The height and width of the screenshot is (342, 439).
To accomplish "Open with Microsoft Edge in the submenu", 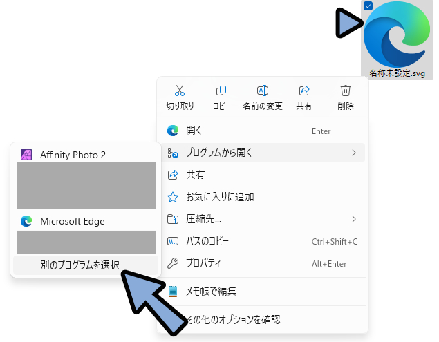I will (x=86, y=221).
